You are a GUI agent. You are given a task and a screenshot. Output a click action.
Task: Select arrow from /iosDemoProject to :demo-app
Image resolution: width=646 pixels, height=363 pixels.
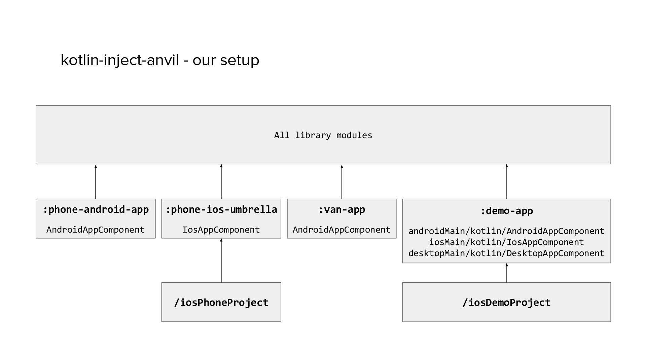click(x=507, y=273)
